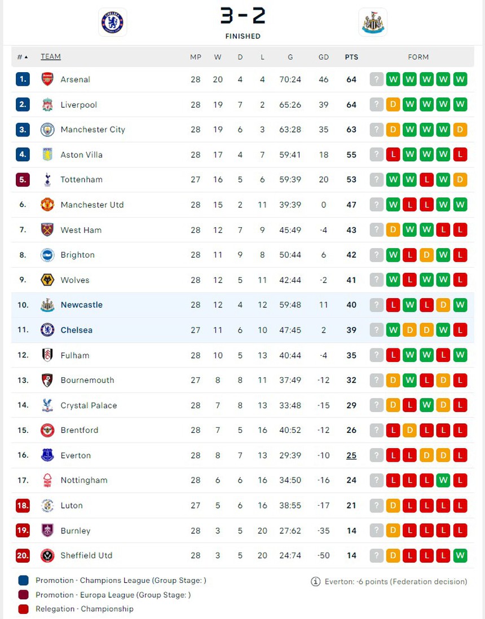Click the Arsenal club badge
This screenshot has height=619, width=485.
(47, 79)
